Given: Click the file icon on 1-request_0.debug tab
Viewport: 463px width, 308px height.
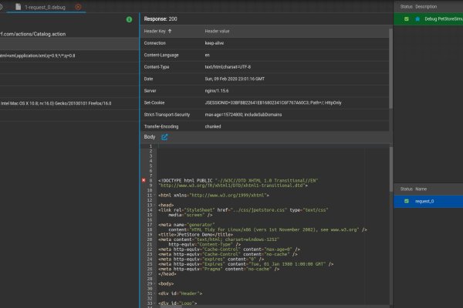Looking at the screenshot, I should [19, 6].
